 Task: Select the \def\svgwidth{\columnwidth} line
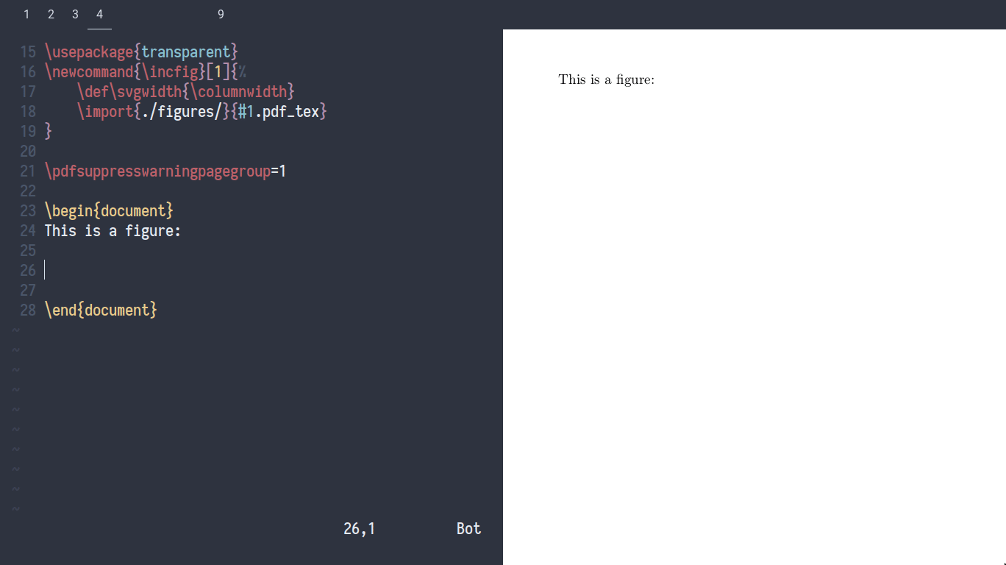[184, 91]
